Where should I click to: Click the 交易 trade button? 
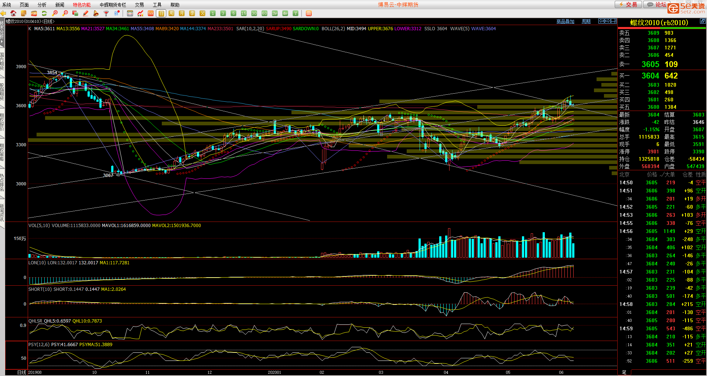click(628, 4)
